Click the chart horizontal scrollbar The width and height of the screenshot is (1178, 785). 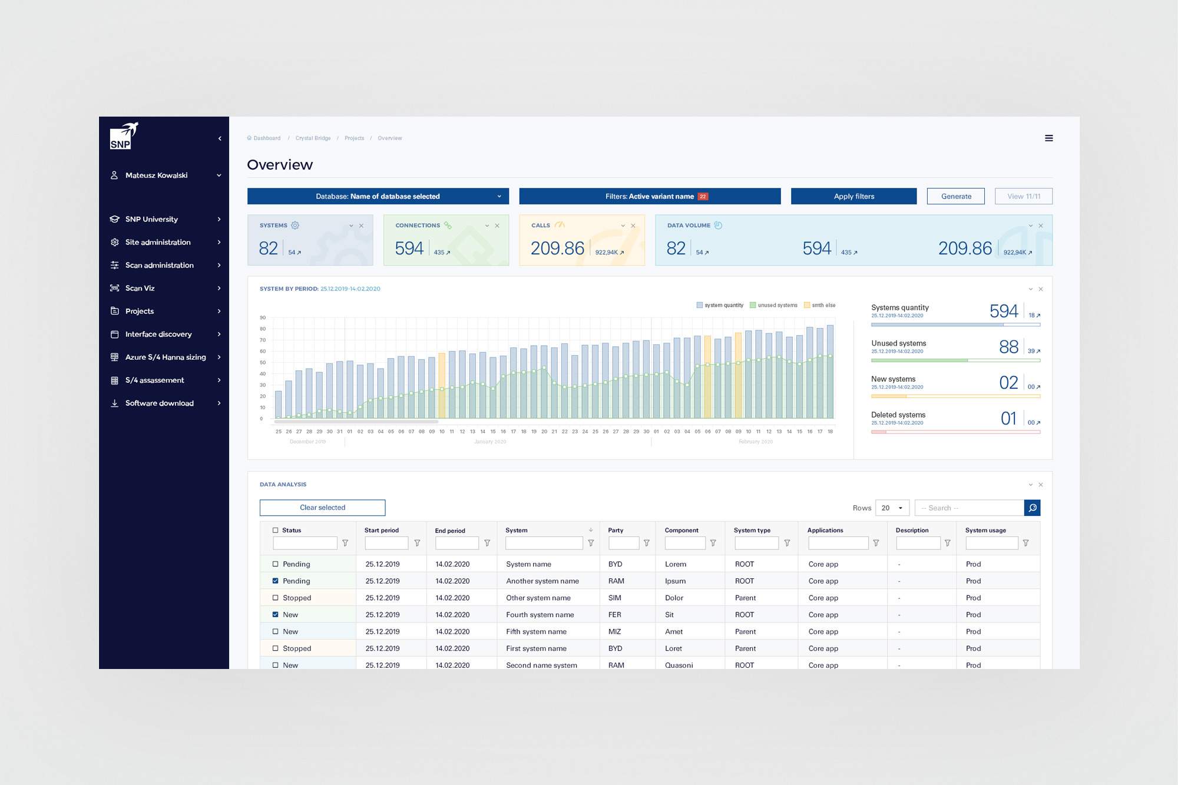(356, 422)
